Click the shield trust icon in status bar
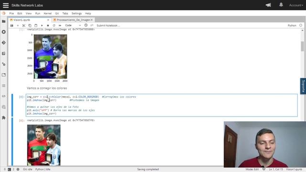The image size is (306, 172). click(264, 169)
